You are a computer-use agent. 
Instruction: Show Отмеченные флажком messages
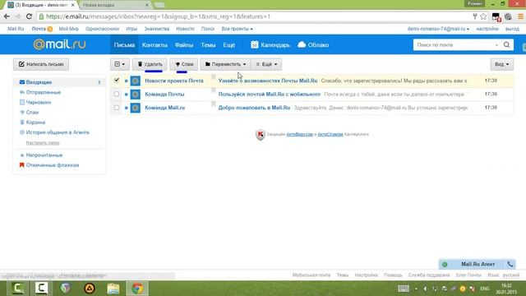pos(53,165)
